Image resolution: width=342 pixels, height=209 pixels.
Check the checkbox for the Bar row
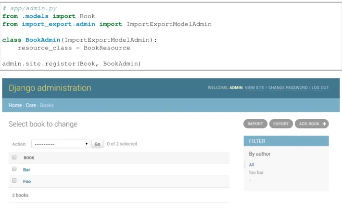tap(14, 169)
